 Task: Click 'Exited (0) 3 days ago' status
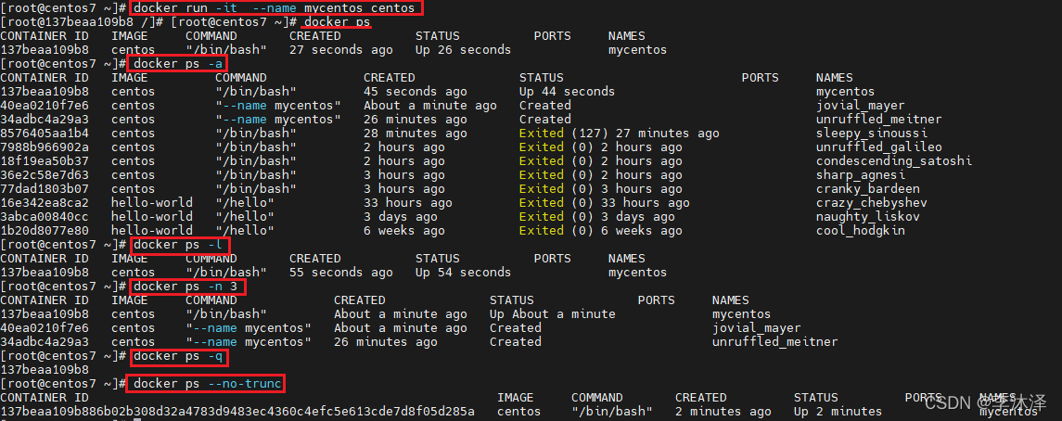coord(596,217)
